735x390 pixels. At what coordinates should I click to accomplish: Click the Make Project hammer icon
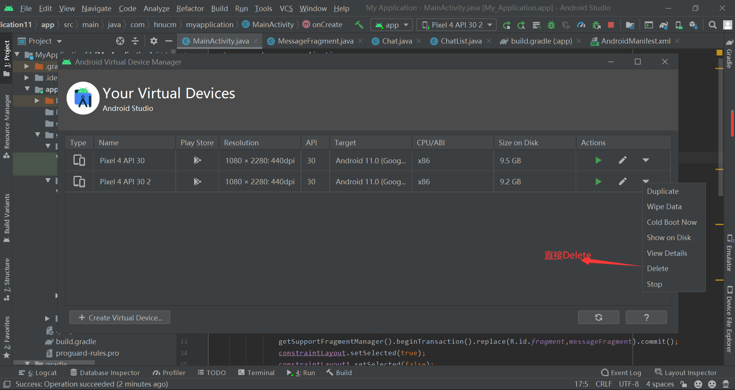tap(359, 25)
